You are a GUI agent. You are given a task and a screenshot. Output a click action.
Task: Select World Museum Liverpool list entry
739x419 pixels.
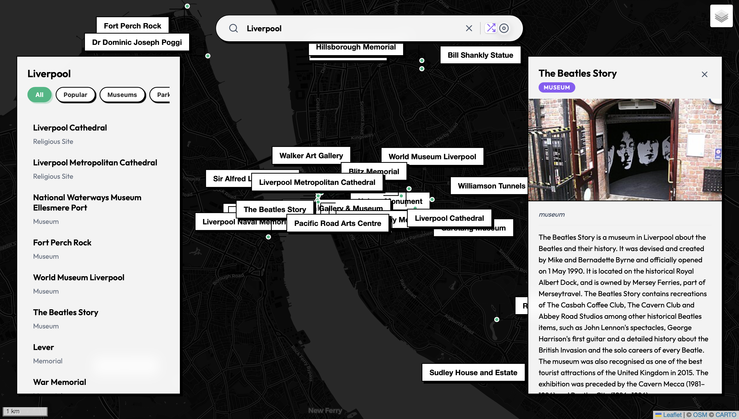[x=79, y=277]
